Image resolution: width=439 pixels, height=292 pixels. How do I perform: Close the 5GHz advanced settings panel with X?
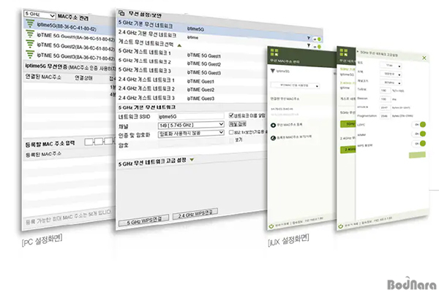[424, 58]
